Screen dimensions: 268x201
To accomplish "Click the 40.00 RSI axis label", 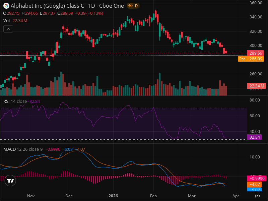I will click(x=255, y=132).
